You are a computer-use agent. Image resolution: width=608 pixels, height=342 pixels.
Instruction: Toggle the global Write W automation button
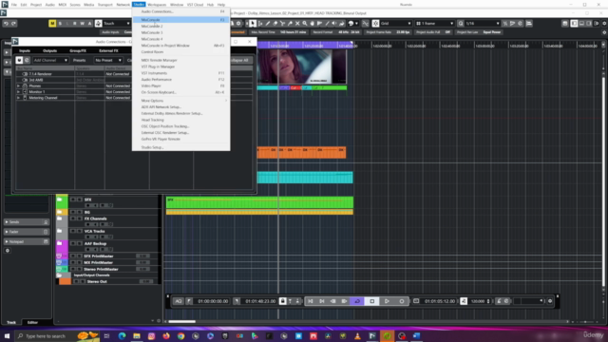[x=83, y=23]
